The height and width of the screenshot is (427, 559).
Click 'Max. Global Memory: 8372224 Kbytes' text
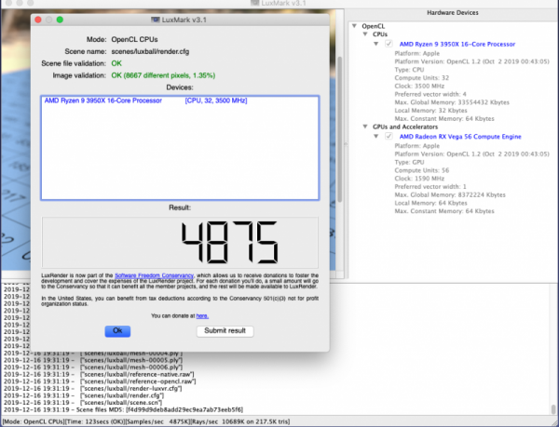coord(450,195)
